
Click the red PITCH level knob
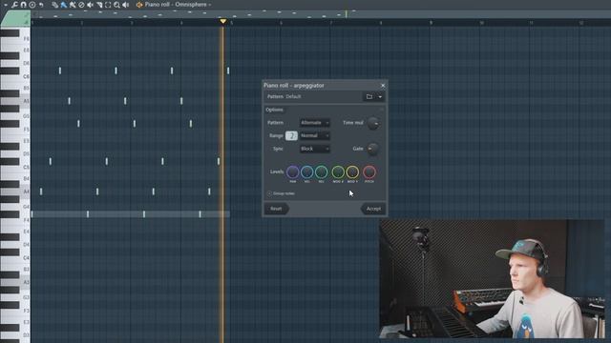[369, 171]
